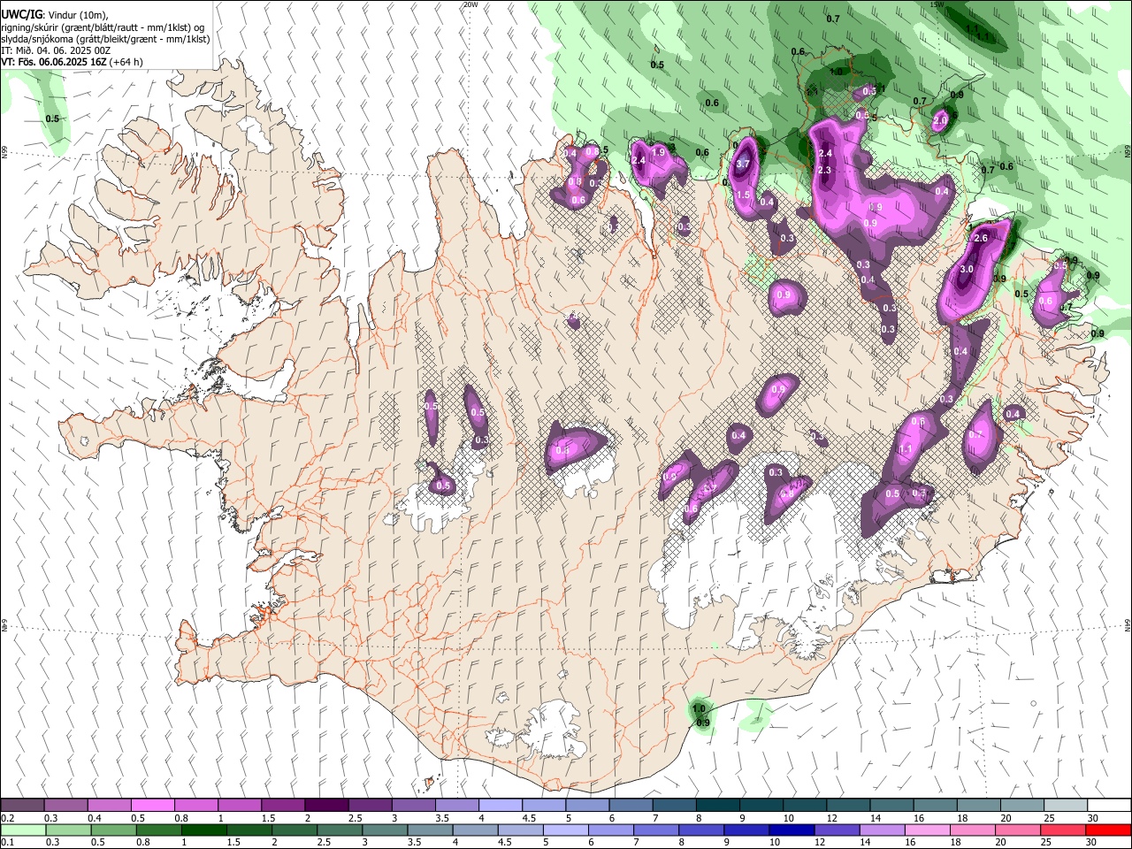Click the 2.0 value in the small purple spot
1132x849 pixels.
point(940,120)
